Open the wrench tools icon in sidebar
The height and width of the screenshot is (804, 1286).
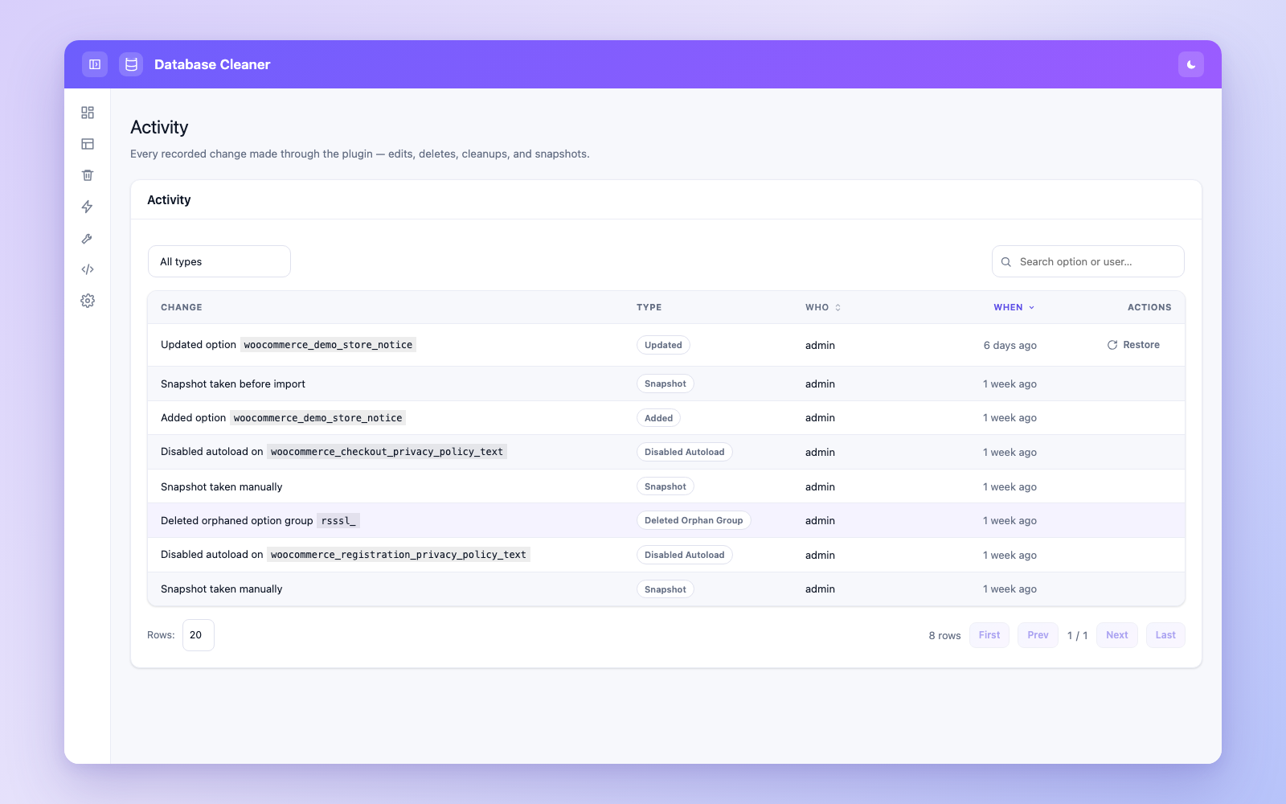pos(88,238)
